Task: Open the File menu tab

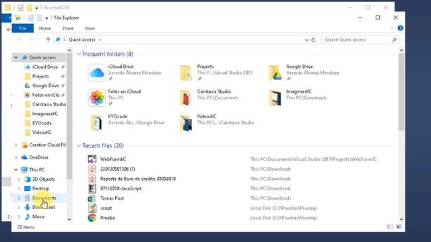Action: 22,28
